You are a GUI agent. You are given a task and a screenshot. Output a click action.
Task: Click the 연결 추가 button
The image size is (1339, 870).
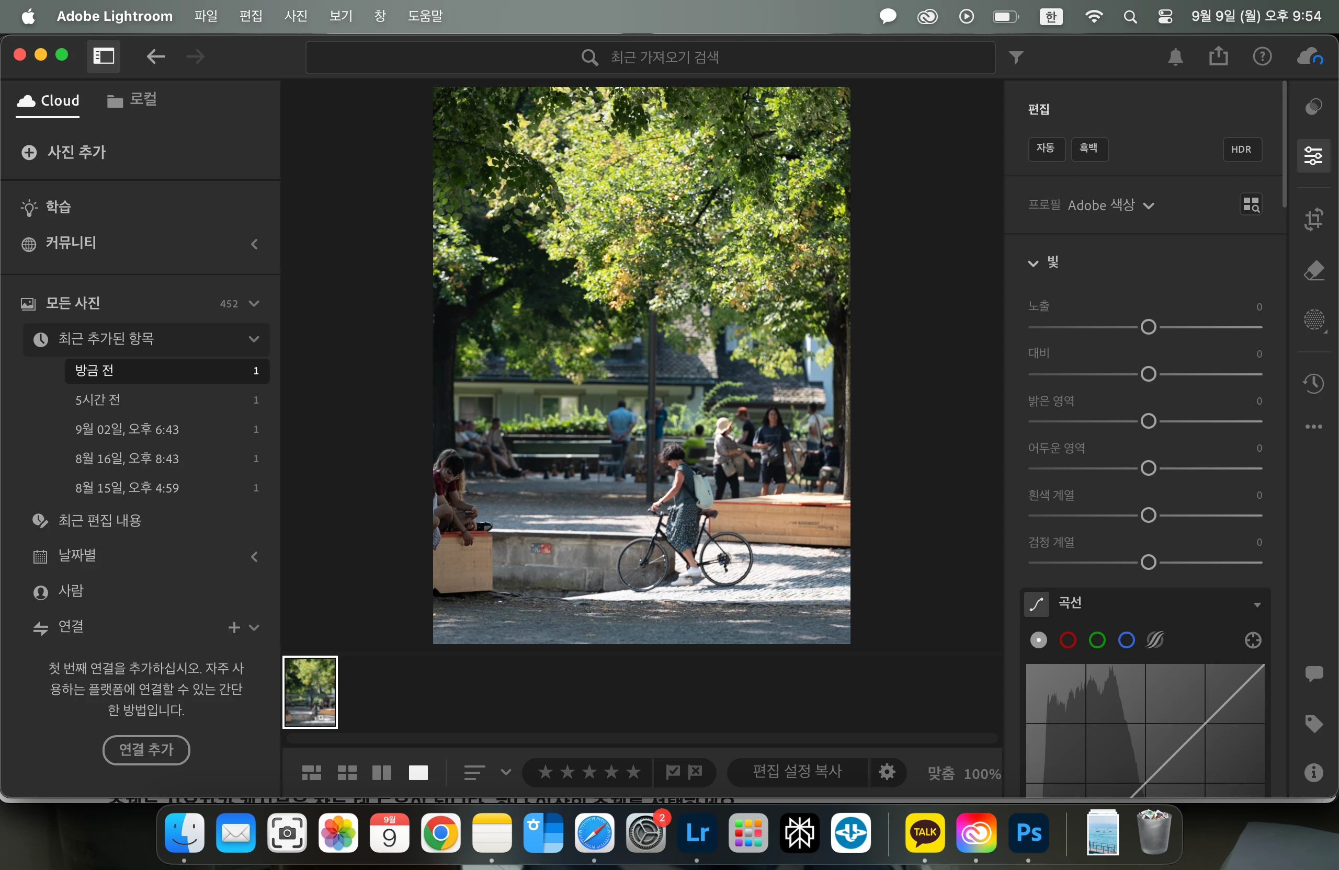point(146,750)
